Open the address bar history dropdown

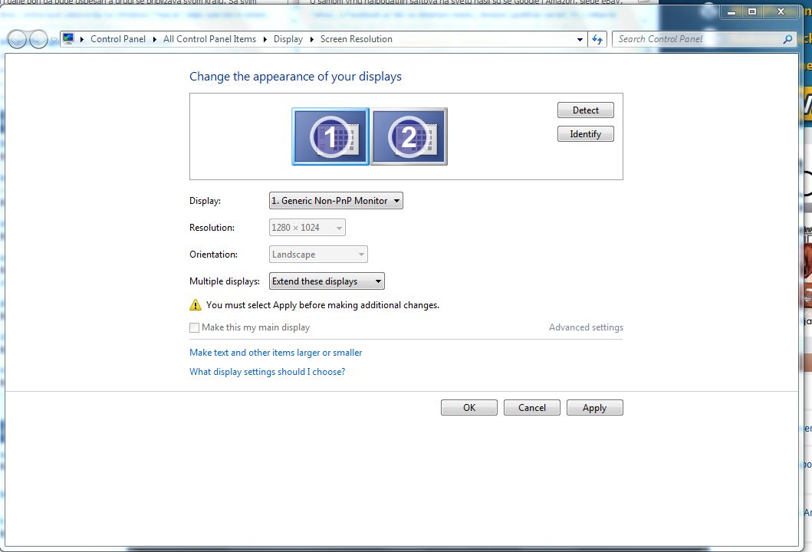580,39
